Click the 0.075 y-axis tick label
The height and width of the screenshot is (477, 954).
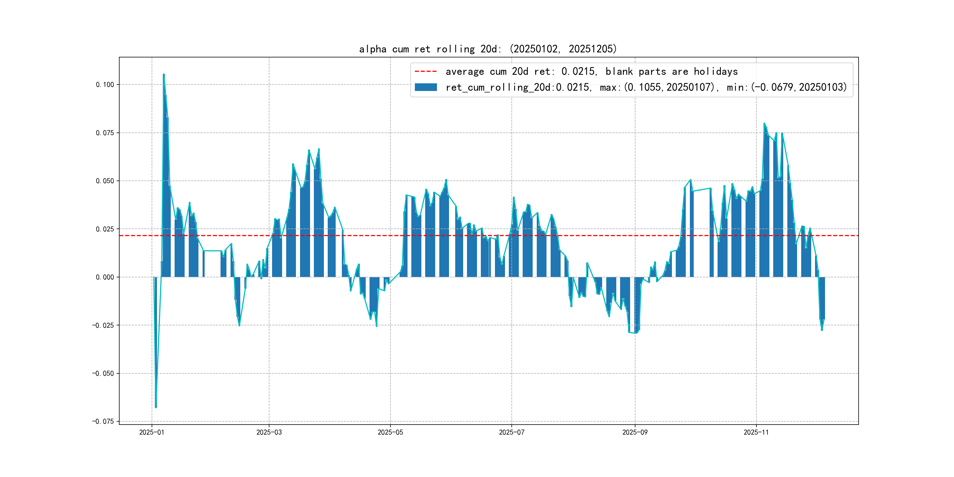click(x=105, y=133)
